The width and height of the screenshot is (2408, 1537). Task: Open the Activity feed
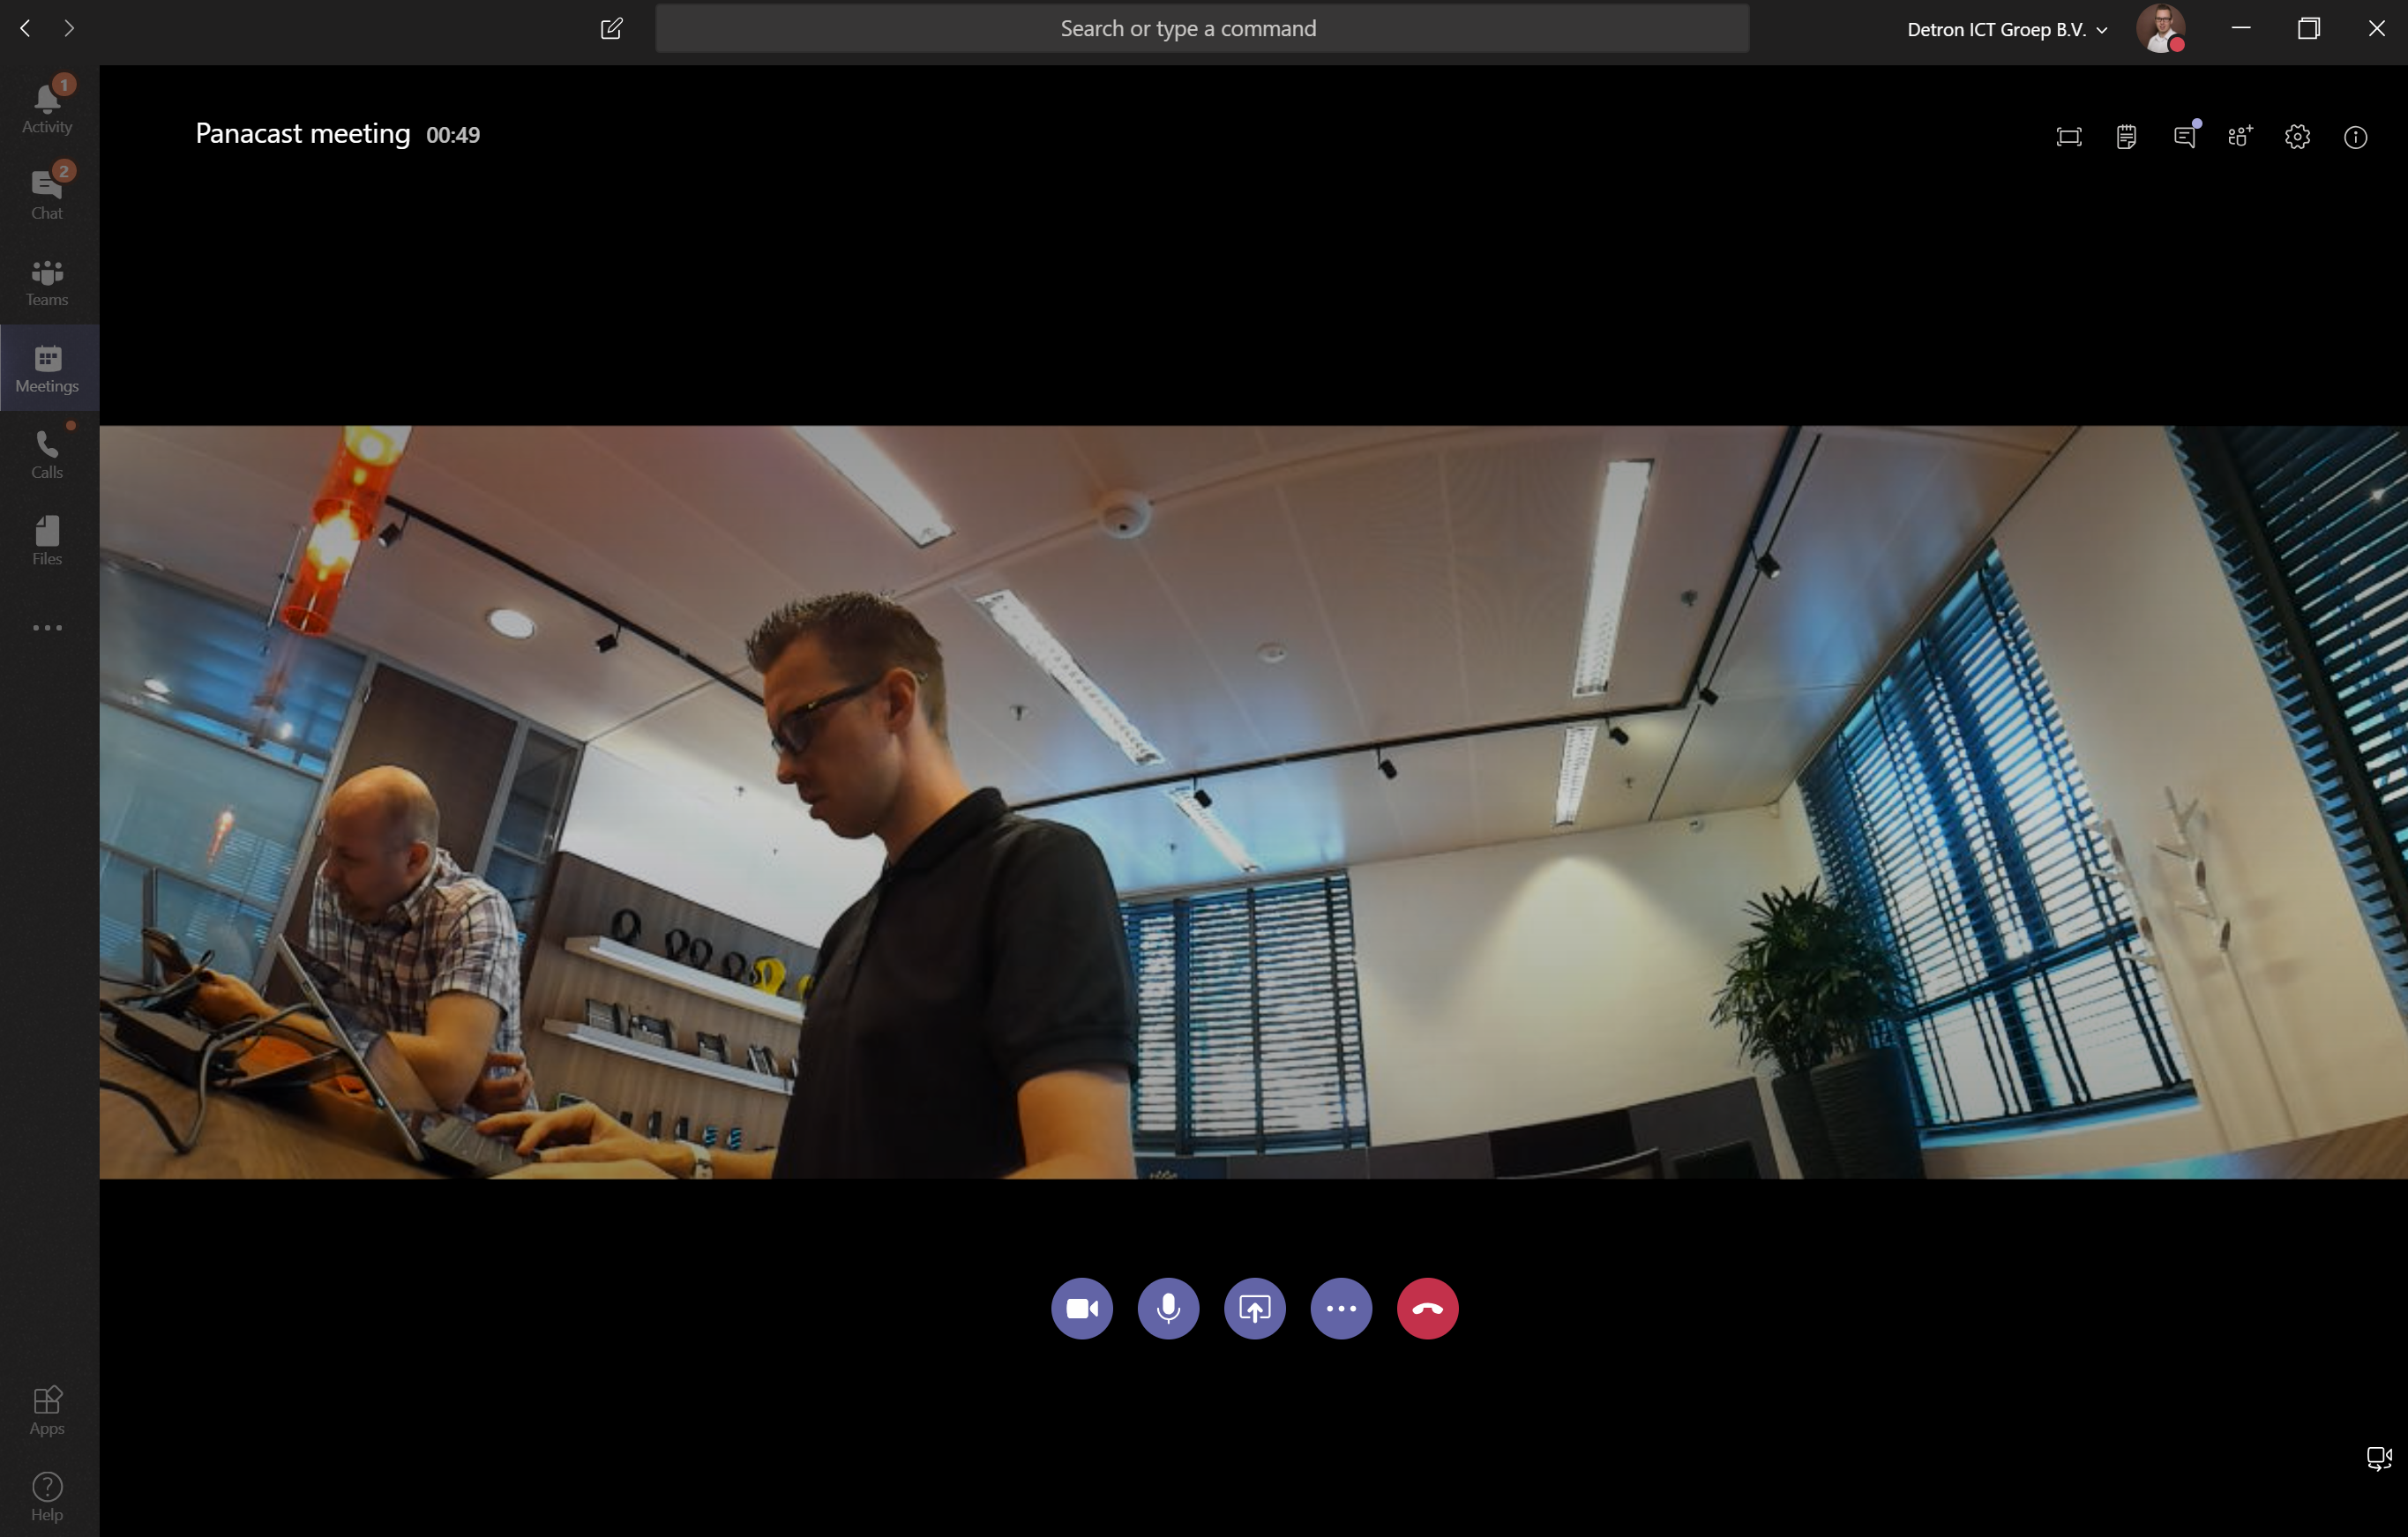(47, 107)
